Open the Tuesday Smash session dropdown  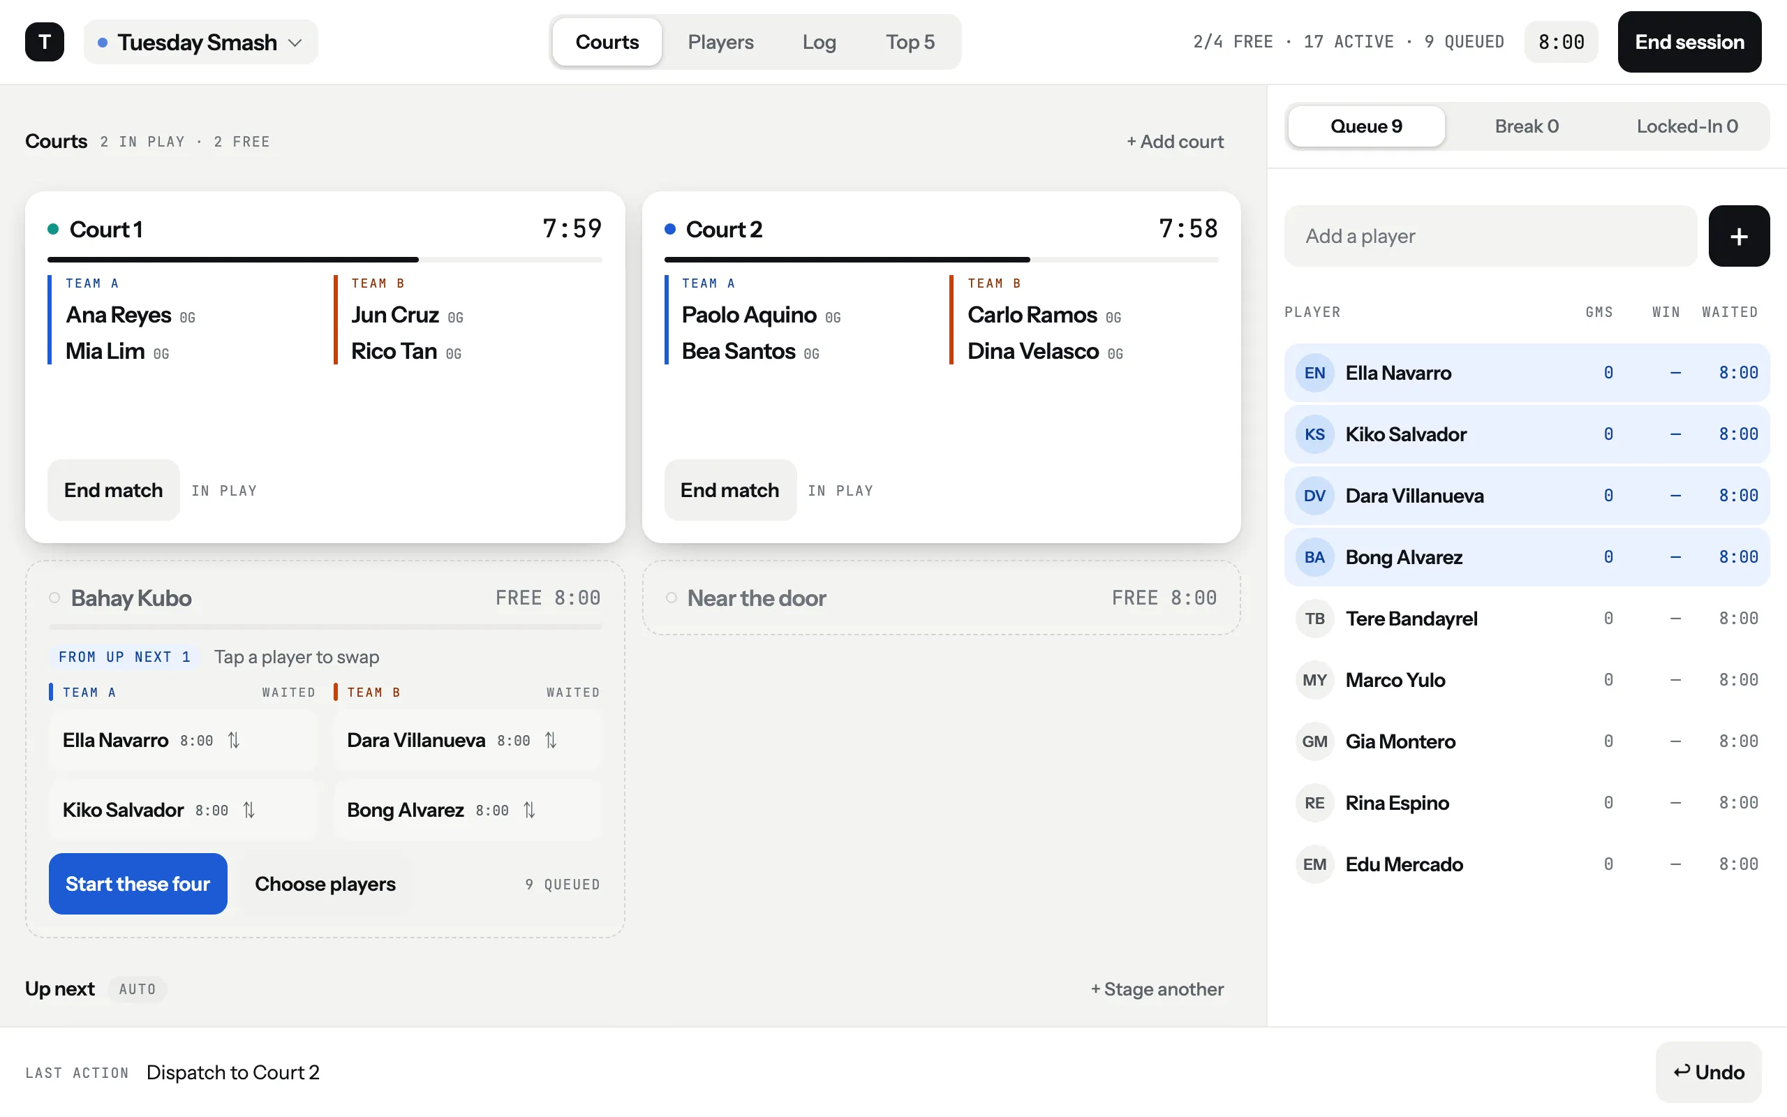pyautogui.click(x=200, y=42)
